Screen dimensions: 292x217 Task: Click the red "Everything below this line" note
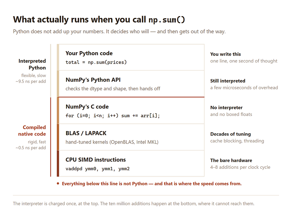point(151,184)
